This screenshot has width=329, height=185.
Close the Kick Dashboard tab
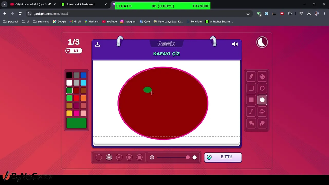click(106, 4)
